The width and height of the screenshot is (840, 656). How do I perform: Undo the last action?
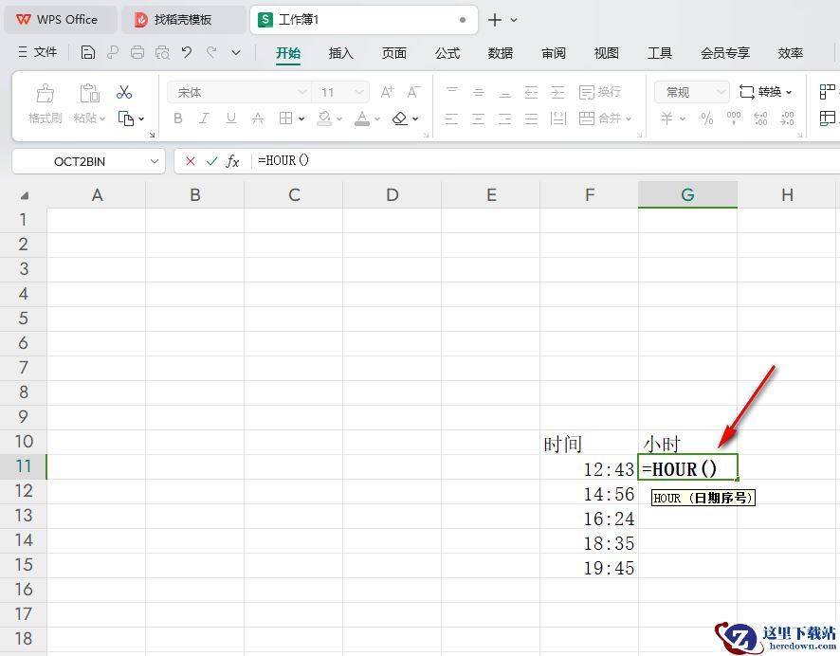pos(187,52)
